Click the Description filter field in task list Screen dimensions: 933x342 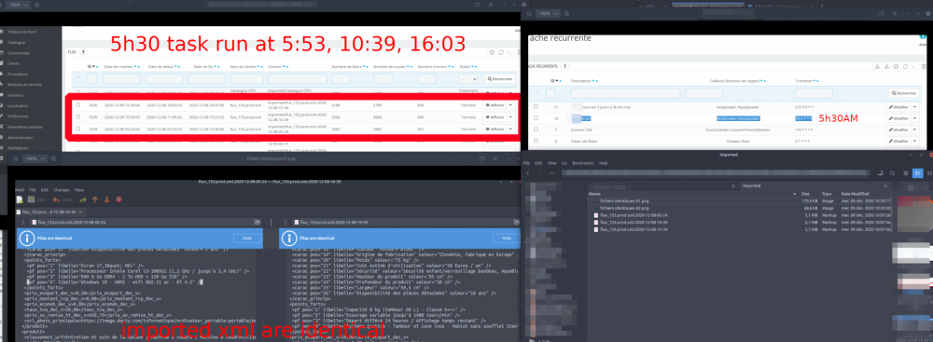coord(625,93)
